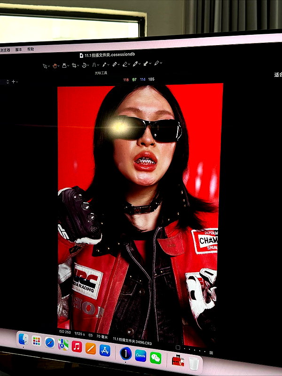Select the annotation pencil tool

tap(157, 63)
